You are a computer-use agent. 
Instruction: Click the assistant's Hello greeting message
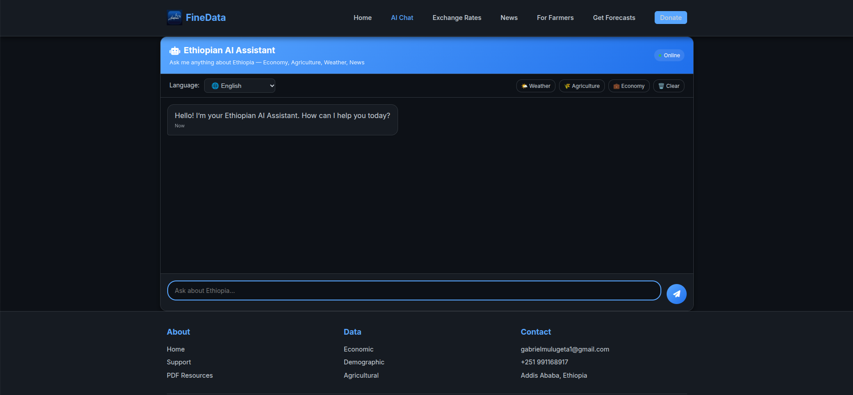coord(282,120)
